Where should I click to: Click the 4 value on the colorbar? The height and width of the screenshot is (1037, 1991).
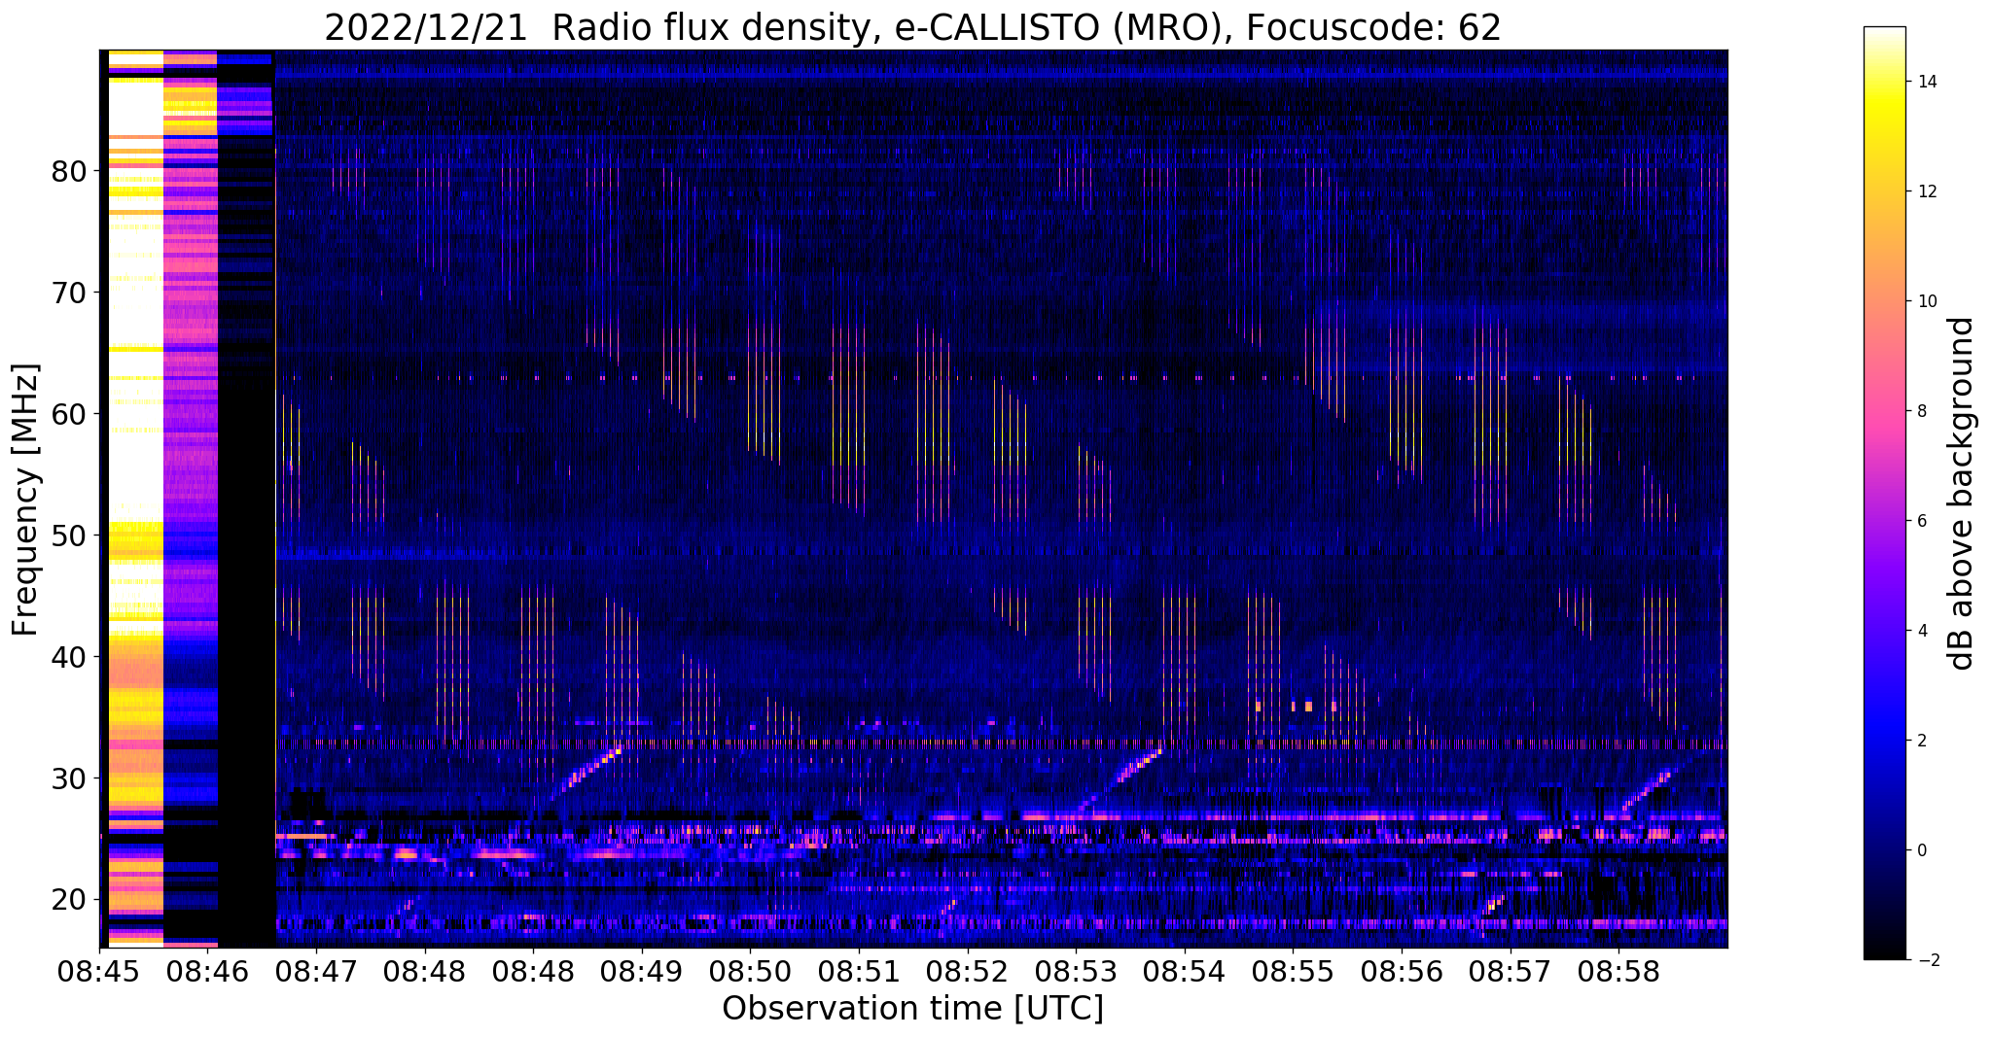pyautogui.click(x=1921, y=631)
